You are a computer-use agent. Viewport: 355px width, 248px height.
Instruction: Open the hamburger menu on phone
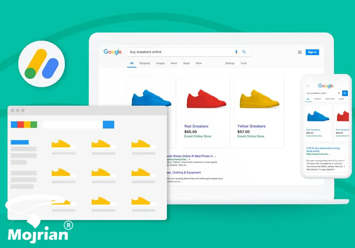[x=308, y=86]
